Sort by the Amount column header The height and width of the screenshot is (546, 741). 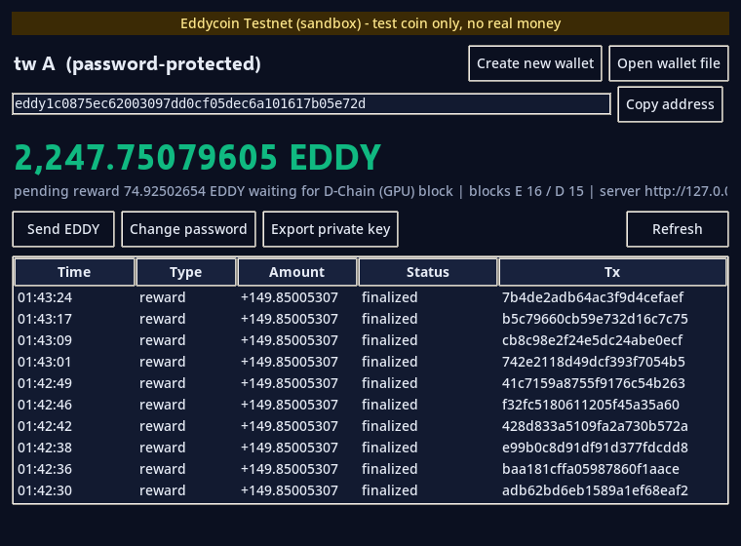click(x=296, y=272)
